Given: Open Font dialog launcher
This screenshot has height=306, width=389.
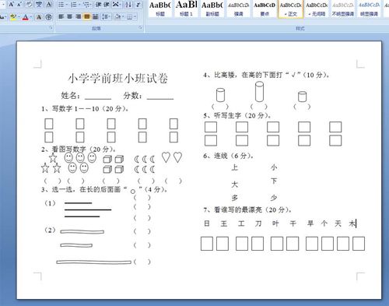Looking at the screenshot, I should [51, 28].
